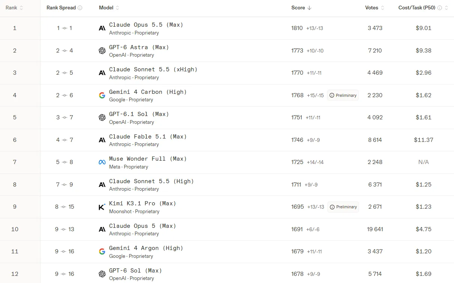Sort by Model name header

(x=109, y=8)
